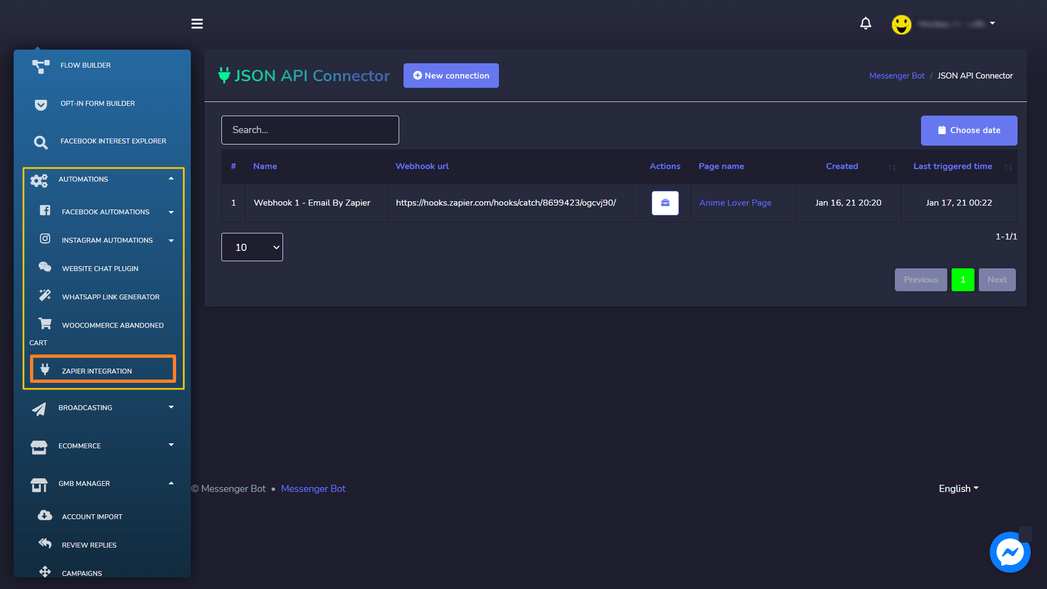Click the Flow Builder icon in sidebar

click(40, 65)
